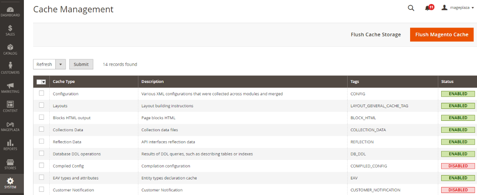Viewport: 477px width, 195px height.
Task: Click ENABLED status of EAV row
Action: coord(458,178)
